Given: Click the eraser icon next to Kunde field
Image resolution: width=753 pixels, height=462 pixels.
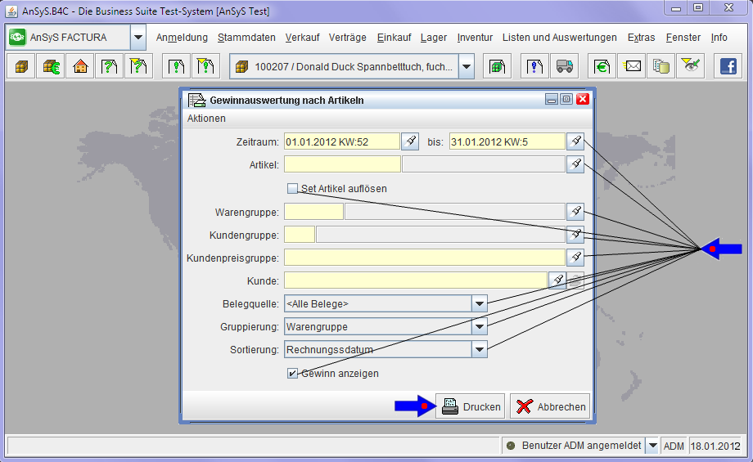Looking at the screenshot, I should click(x=557, y=280).
